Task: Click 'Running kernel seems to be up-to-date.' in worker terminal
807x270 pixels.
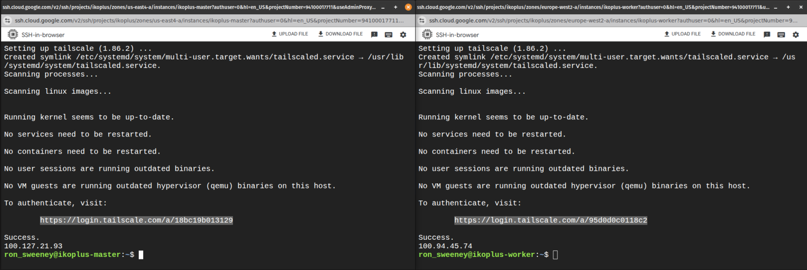Action: [x=503, y=117]
